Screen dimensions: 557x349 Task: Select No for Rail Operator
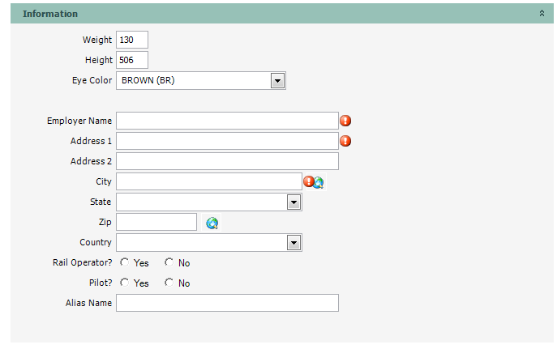click(x=169, y=262)
